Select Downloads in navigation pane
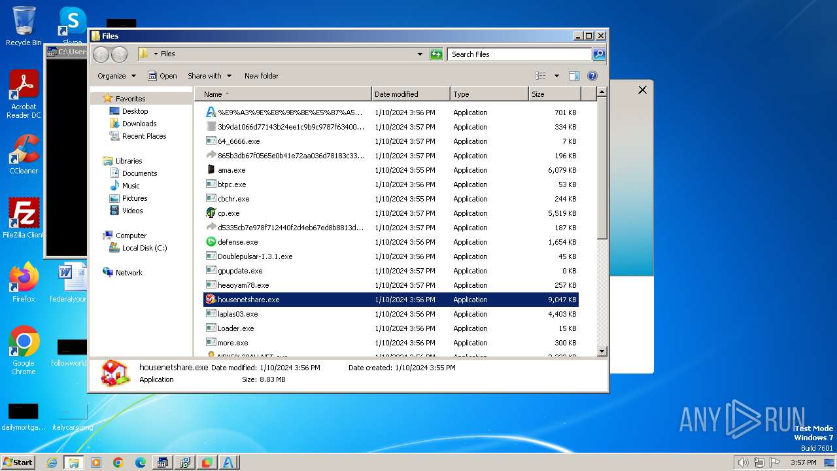This screenshot has width=837, height=471. (139, 124)
